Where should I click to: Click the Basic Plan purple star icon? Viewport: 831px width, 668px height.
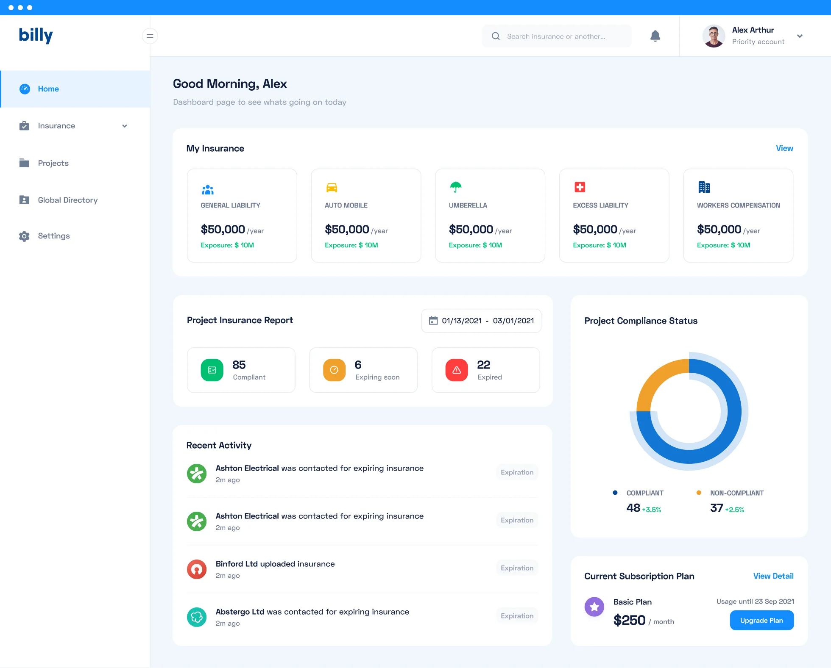pyautogui.click(x=594, y=607)
